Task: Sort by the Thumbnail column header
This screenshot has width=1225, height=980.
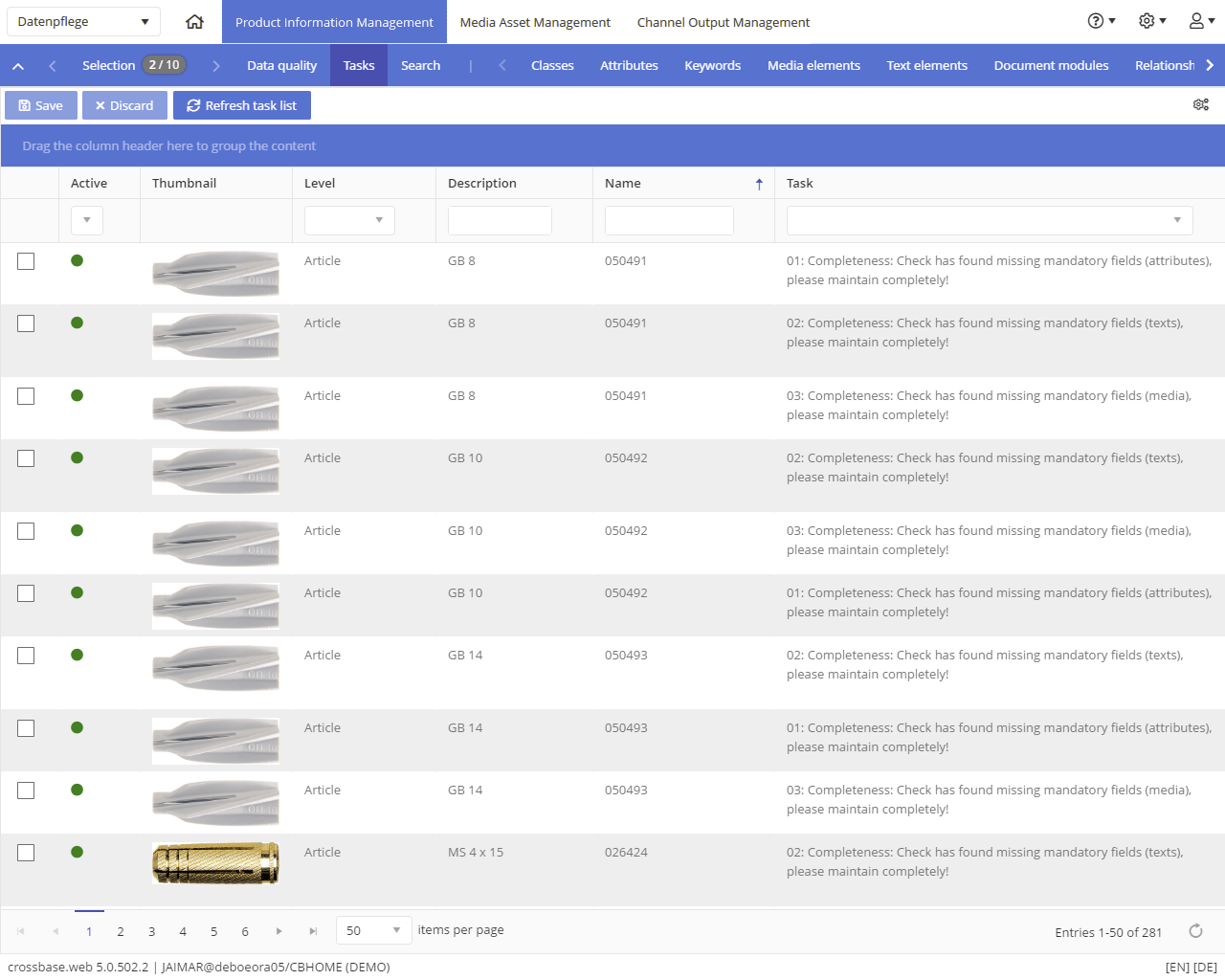Action: point(184,184)
